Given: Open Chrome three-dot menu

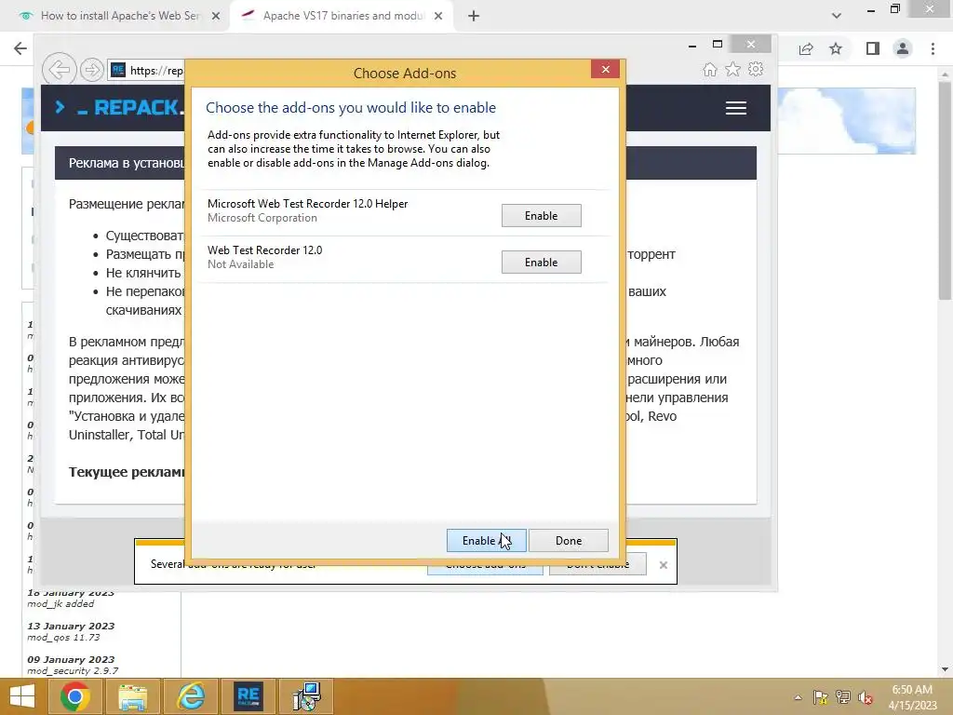Looking at the screenshot, I should coord(933,48).
